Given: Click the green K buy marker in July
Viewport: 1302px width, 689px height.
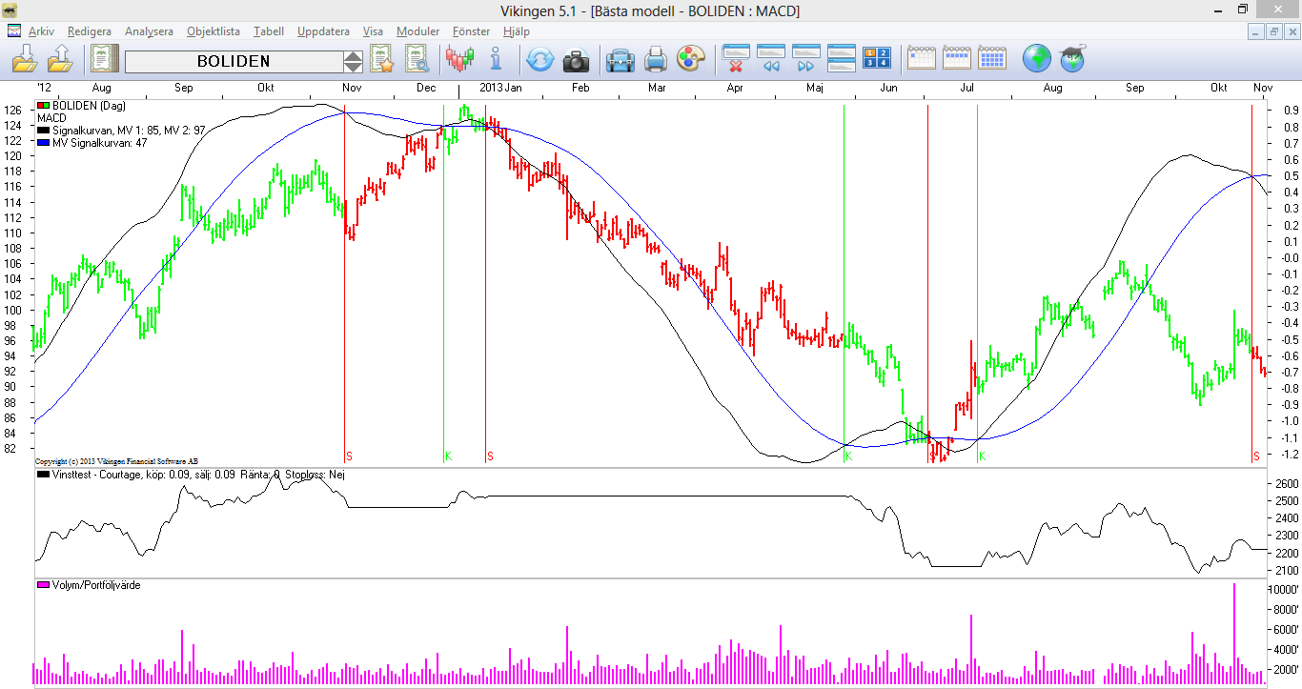Looking at the screenshot, I should click(982, 456).
